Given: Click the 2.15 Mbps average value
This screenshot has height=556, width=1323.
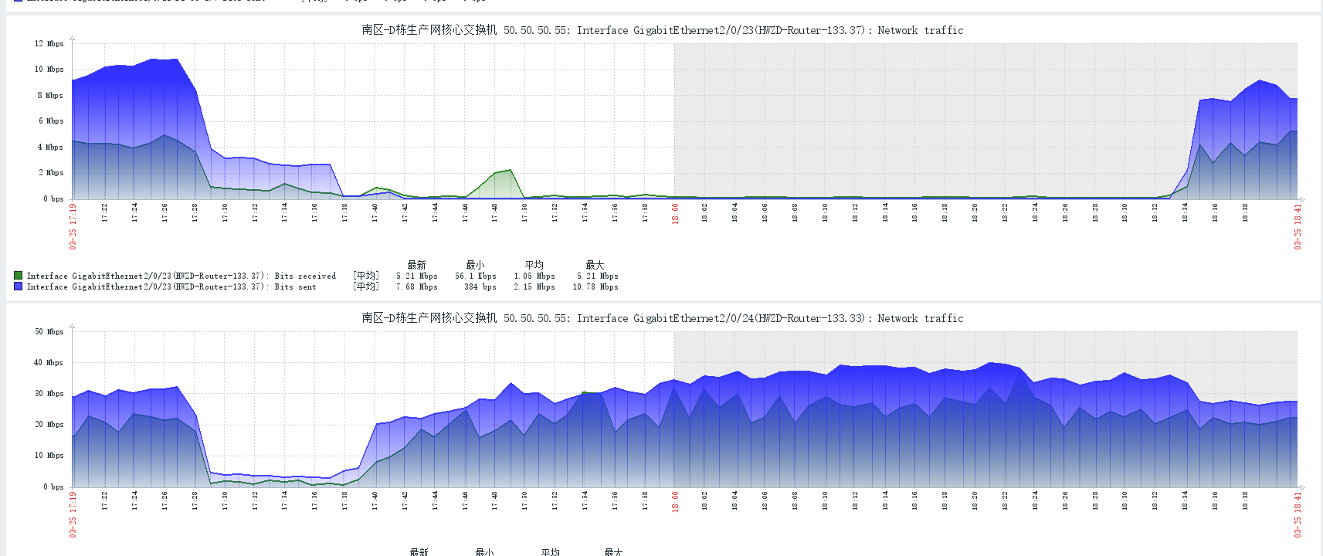Looking at the screenshot, I should tap(534, 287).
